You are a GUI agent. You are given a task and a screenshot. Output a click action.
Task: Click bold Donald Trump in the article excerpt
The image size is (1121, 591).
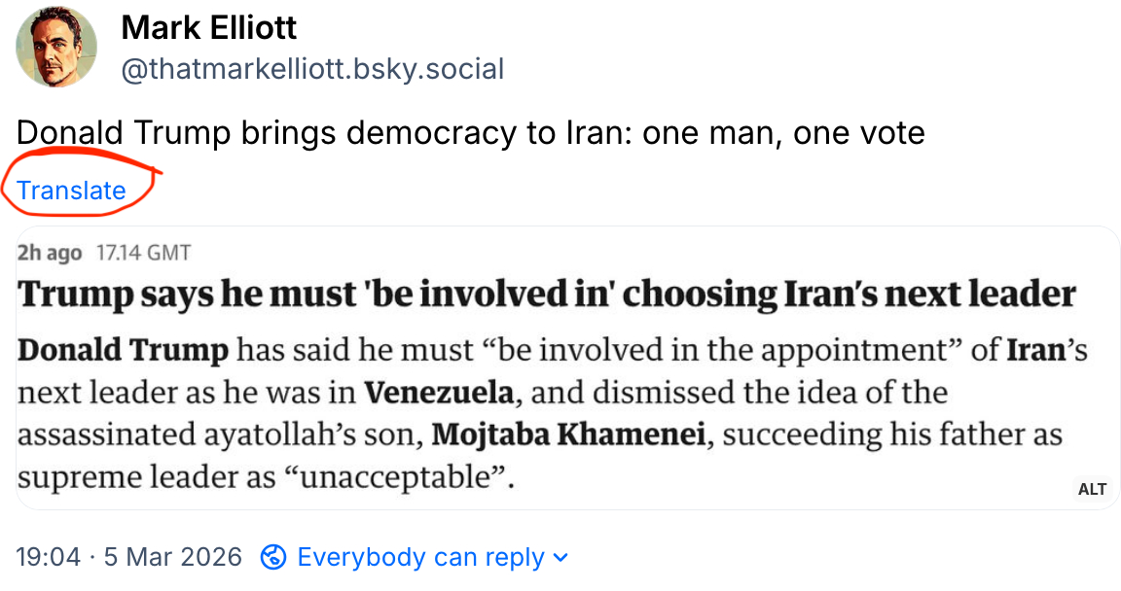[x=123, y=350]
